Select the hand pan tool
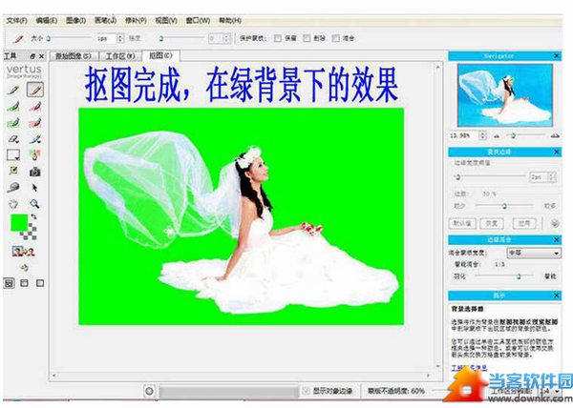This screenshot has height=408, width=573. click(x=13, y=204)
